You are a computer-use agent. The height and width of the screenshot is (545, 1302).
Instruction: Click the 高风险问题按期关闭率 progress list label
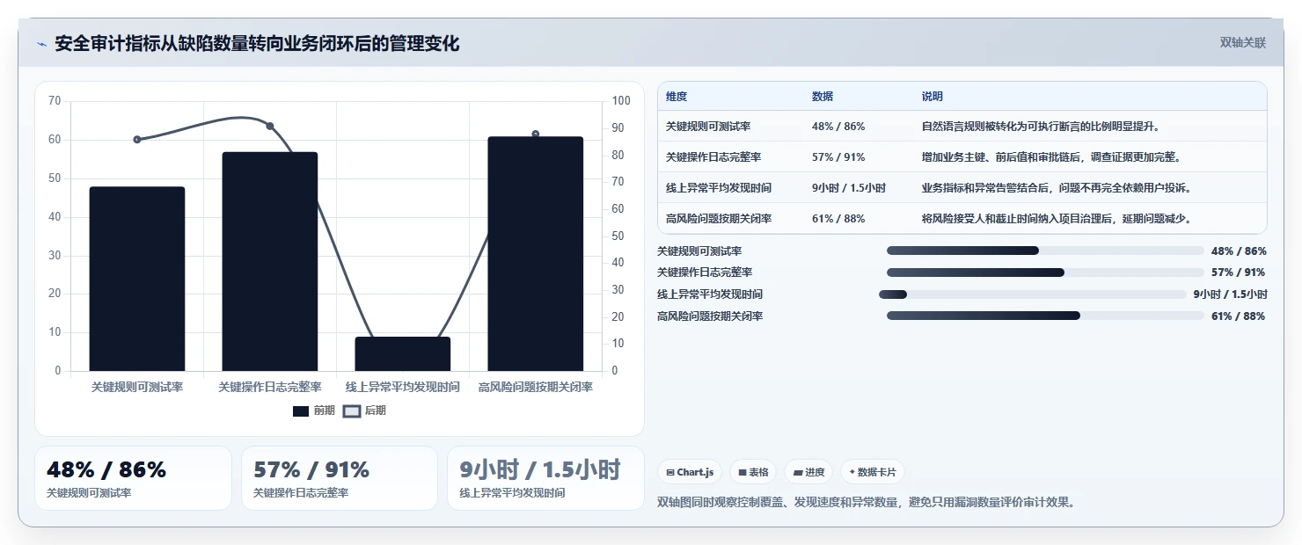tap(710, 316)
